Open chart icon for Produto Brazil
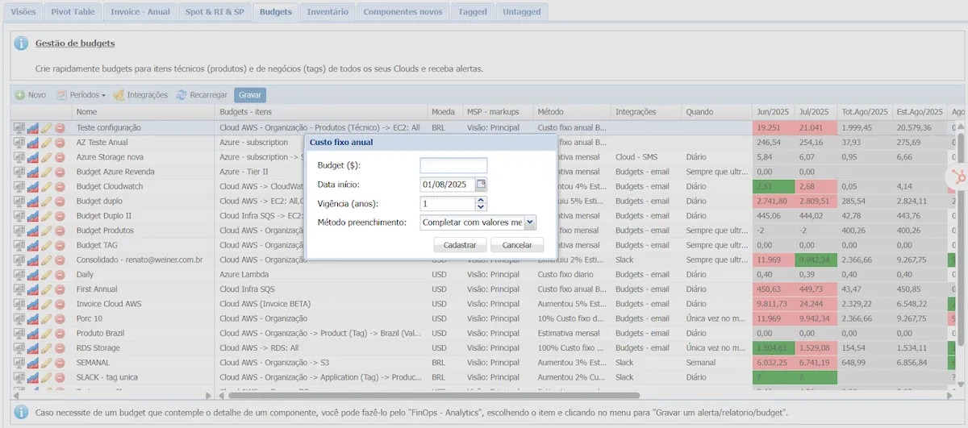Image resolution: width=968 pixels, height=428 pixels. pos(33,333)
